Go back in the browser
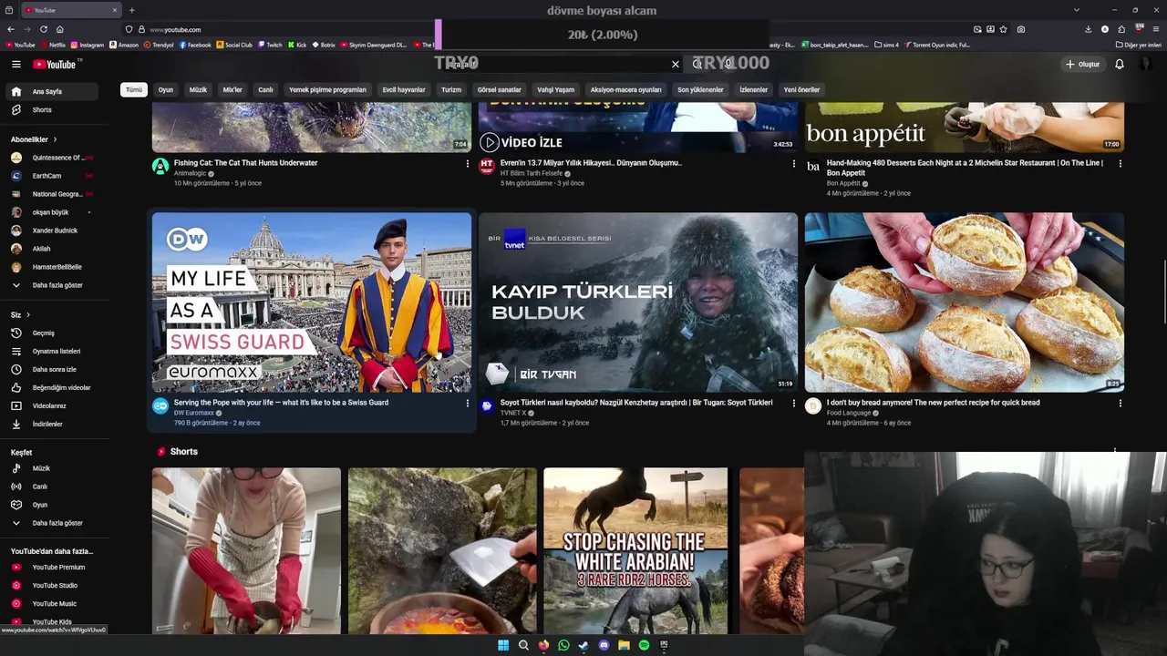 (10, 29)
